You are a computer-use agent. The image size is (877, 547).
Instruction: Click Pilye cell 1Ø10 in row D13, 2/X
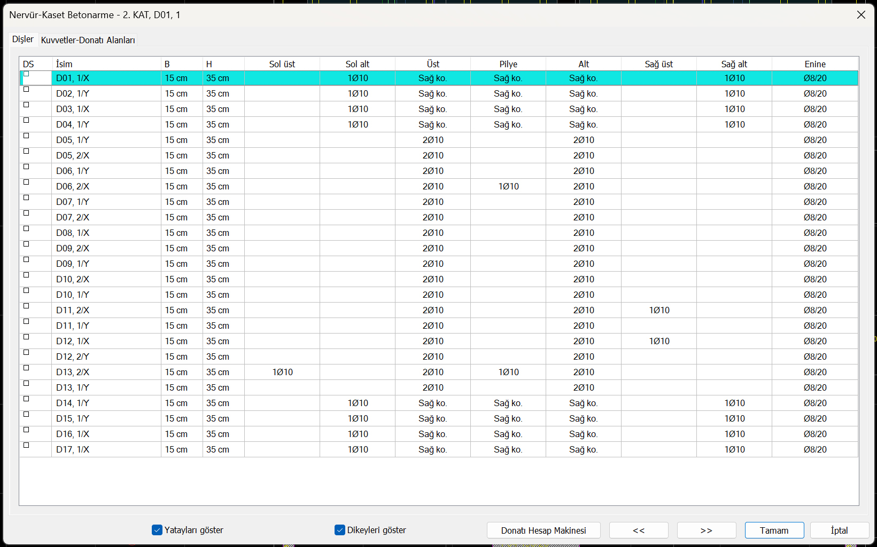click(508, 372)
